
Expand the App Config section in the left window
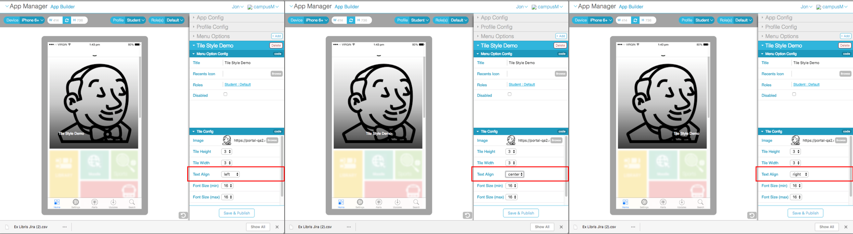click(x=237, y=18)
